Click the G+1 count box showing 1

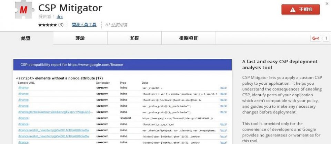[x=326, y=38]
